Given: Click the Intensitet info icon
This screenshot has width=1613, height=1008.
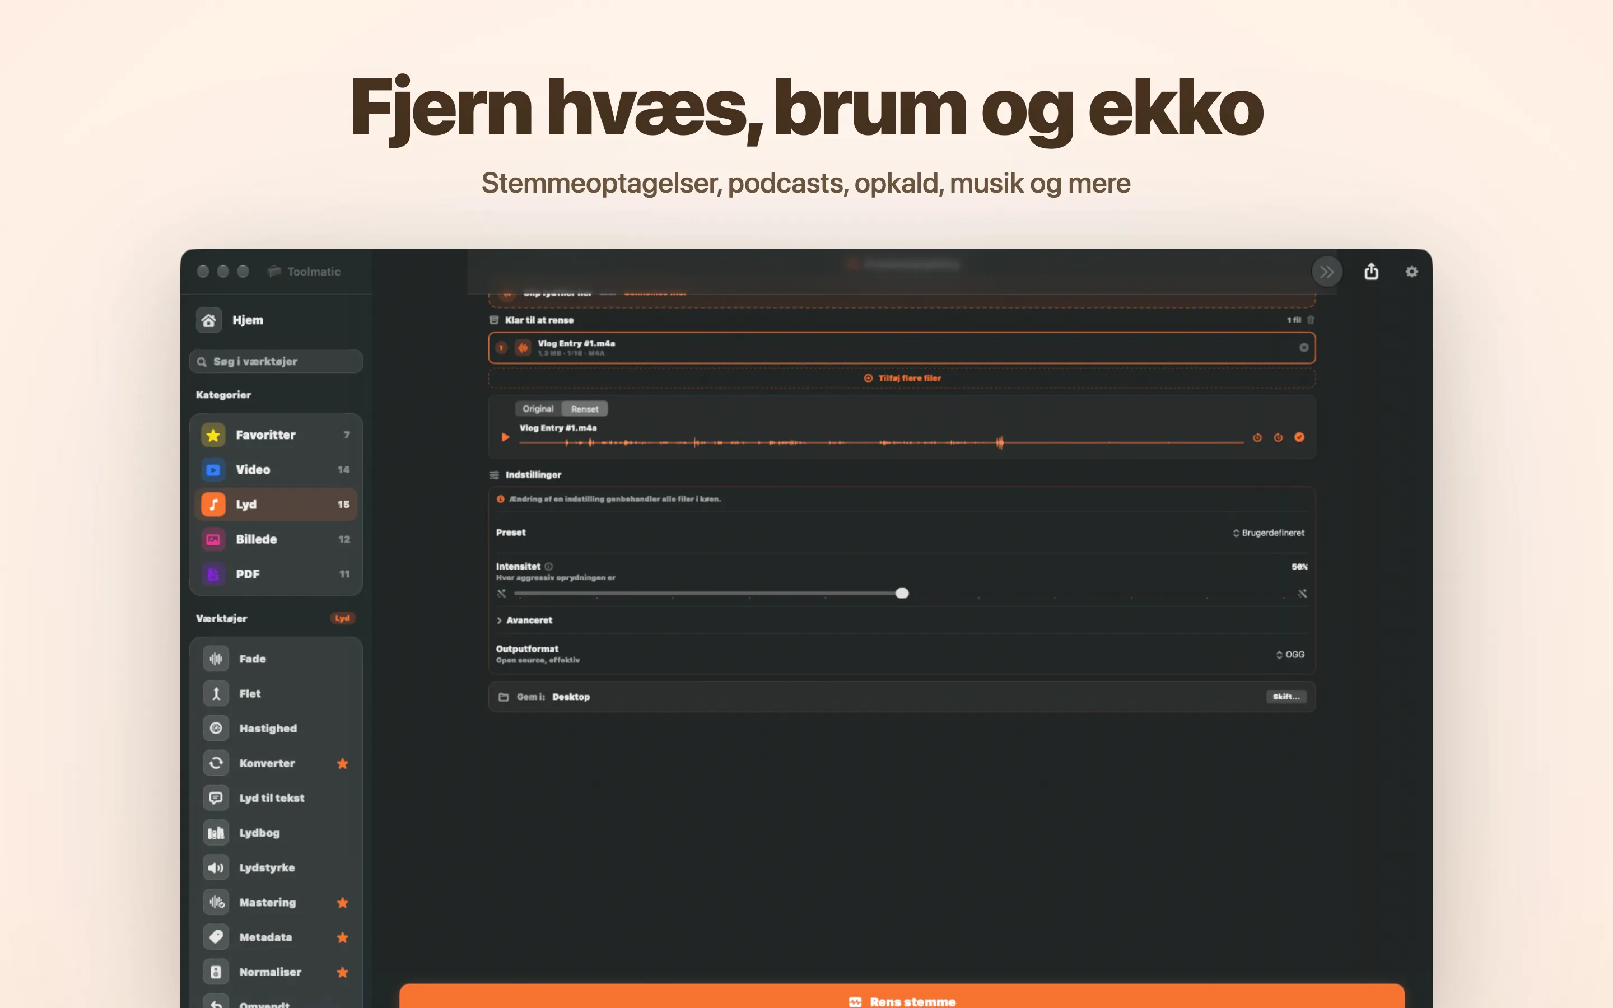Looking at the screenshot, I should tap(548, 567).
